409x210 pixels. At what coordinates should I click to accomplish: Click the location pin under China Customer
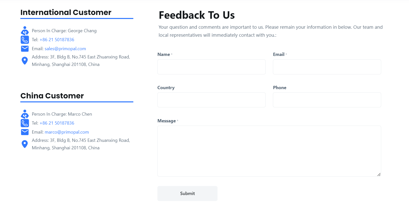(x=25, y=144)
